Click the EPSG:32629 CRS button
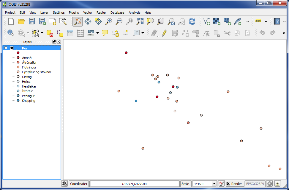Viewport: 289px width, 190px height. coord(255,184)
